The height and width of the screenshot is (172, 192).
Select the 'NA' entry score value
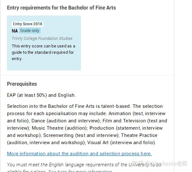coord(15,31)
